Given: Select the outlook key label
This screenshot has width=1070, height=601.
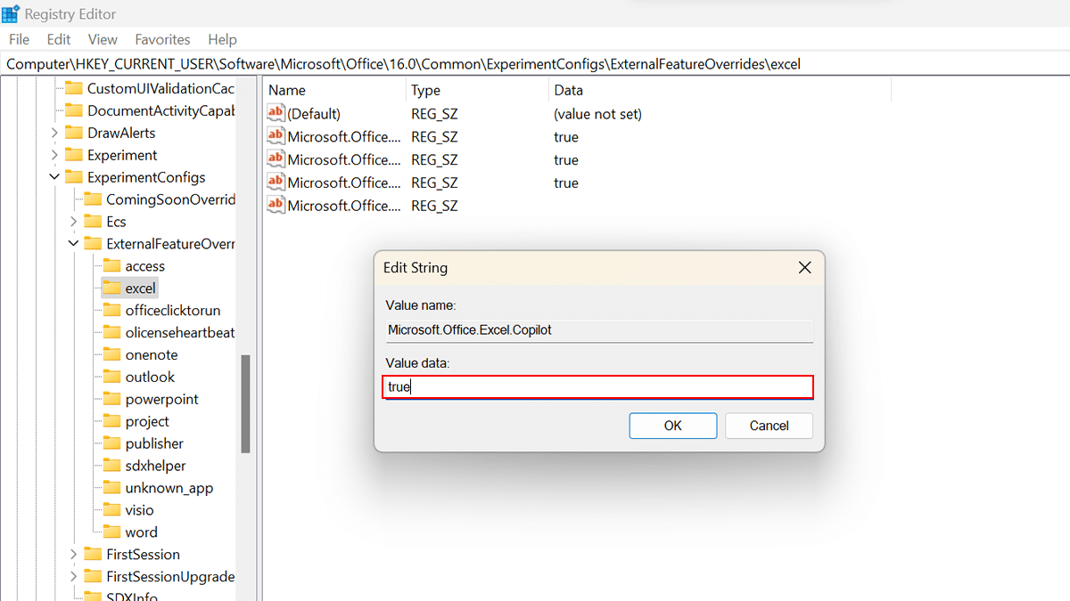Looking at the screenshot, I should click(150, 377).
